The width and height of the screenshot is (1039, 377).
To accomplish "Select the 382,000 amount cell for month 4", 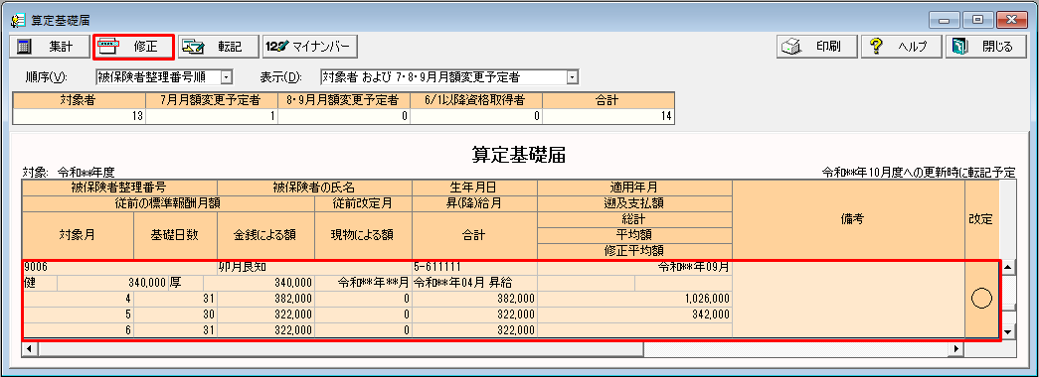I will pos(265,299).
